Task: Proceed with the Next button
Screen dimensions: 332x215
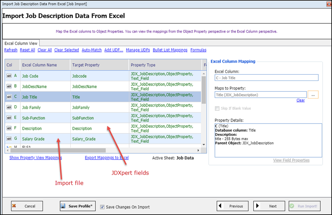Action: (269, 206)
